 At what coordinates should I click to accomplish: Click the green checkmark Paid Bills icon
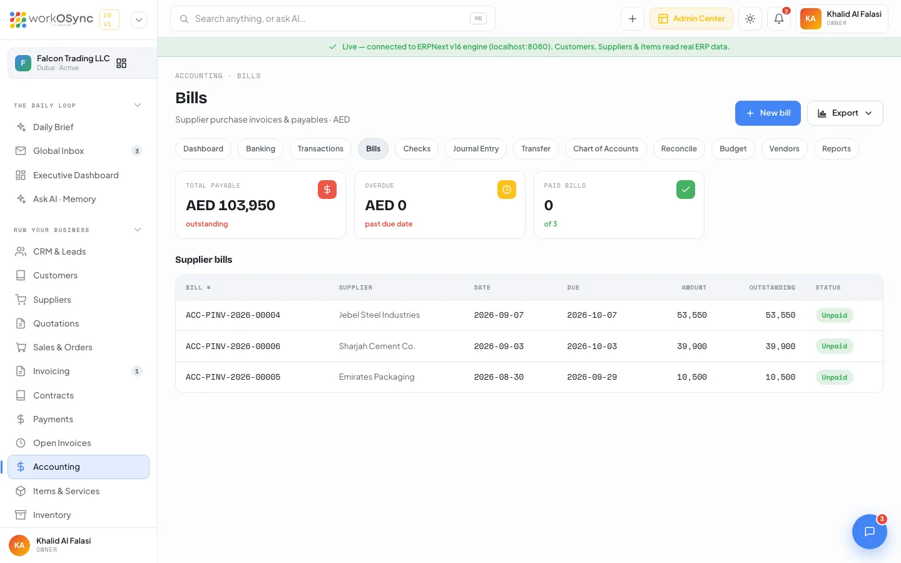click(x=686, y=190)
